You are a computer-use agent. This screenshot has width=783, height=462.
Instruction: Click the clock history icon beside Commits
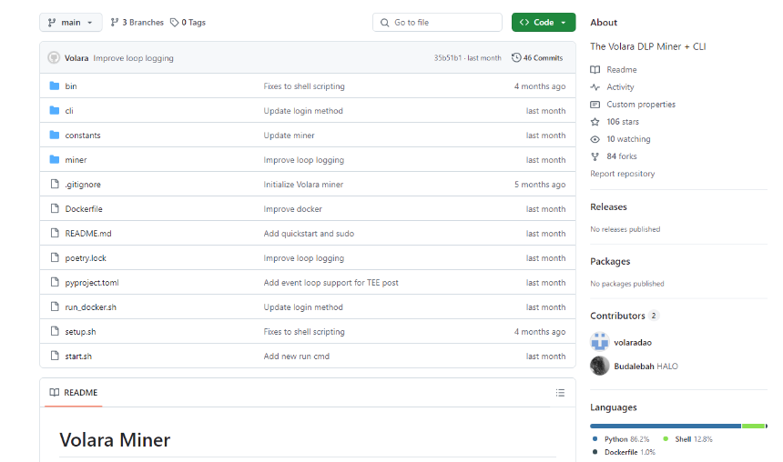(516, 58)
